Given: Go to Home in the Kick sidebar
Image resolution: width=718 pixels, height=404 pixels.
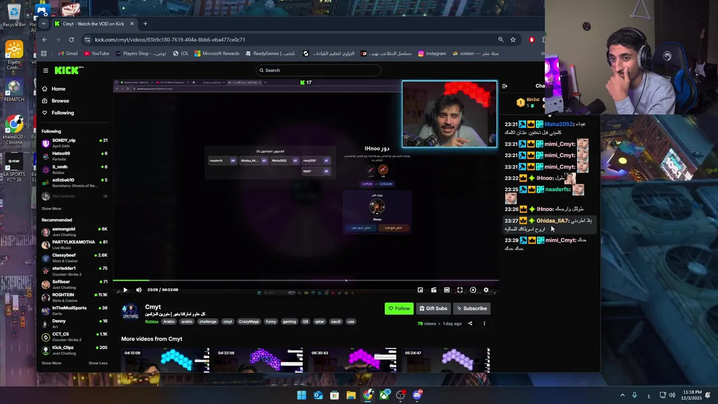Looking at the screenshot, I should click(54, 89).
